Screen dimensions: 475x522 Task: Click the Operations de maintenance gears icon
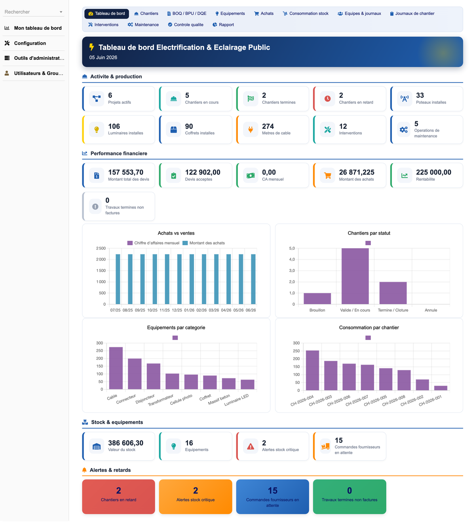pos(404,130)
